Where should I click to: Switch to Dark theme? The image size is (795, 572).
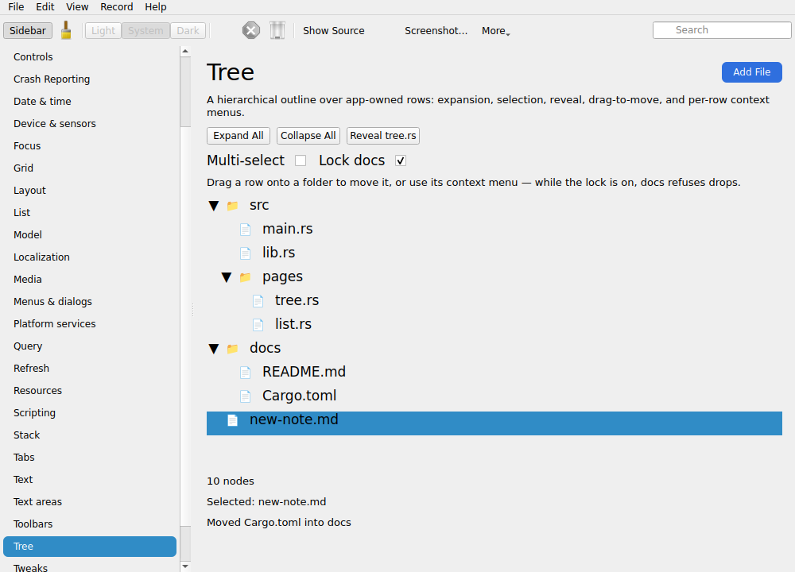pyautogui.click(x=188, y=30)
